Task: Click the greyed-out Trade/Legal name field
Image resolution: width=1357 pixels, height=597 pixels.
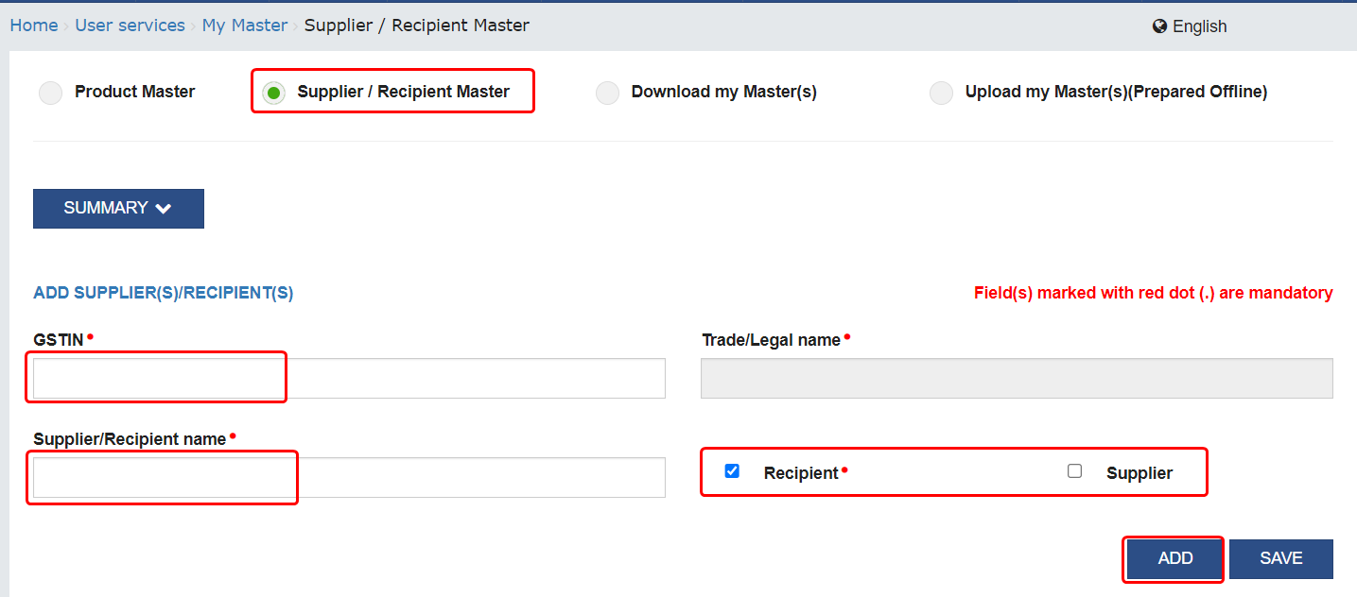Action: pos(1017,378)
